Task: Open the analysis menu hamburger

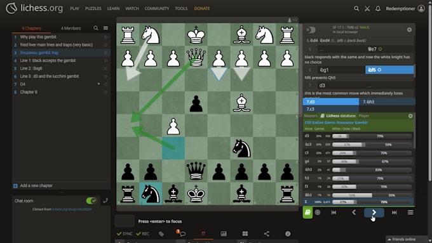Action: click(x=410, y=213)
